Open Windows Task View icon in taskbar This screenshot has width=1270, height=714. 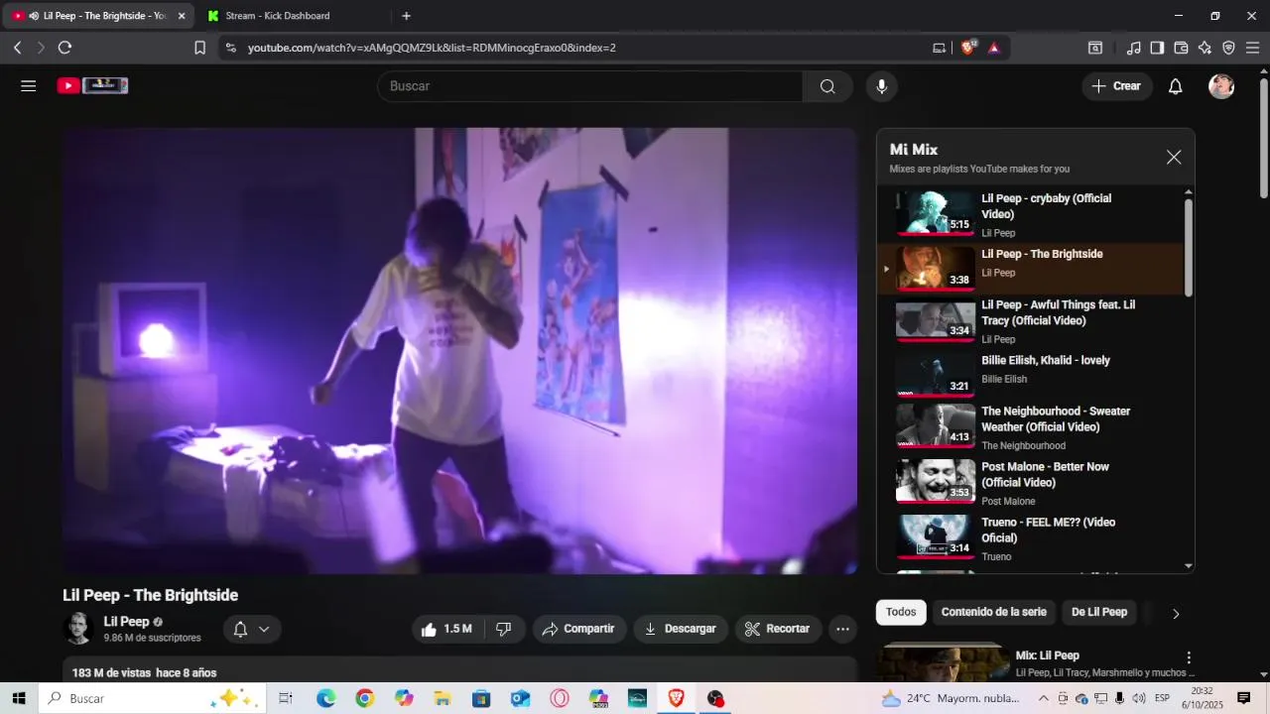(286, 698)
